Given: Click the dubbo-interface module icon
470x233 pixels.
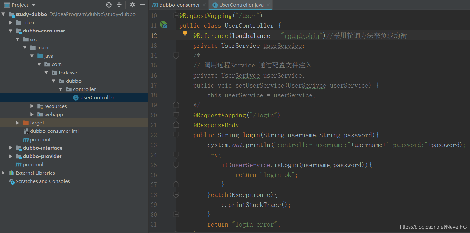Looking at the screenshot, I should point(19,148).
